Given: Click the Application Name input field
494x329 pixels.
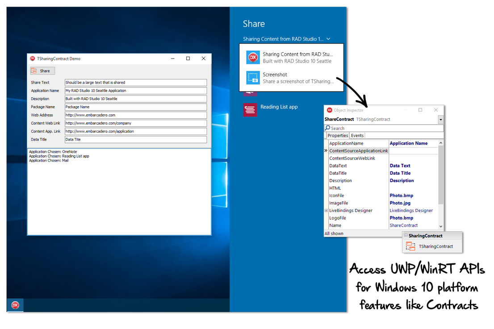Looking at the screenshot, I should (x=136, y=91).
